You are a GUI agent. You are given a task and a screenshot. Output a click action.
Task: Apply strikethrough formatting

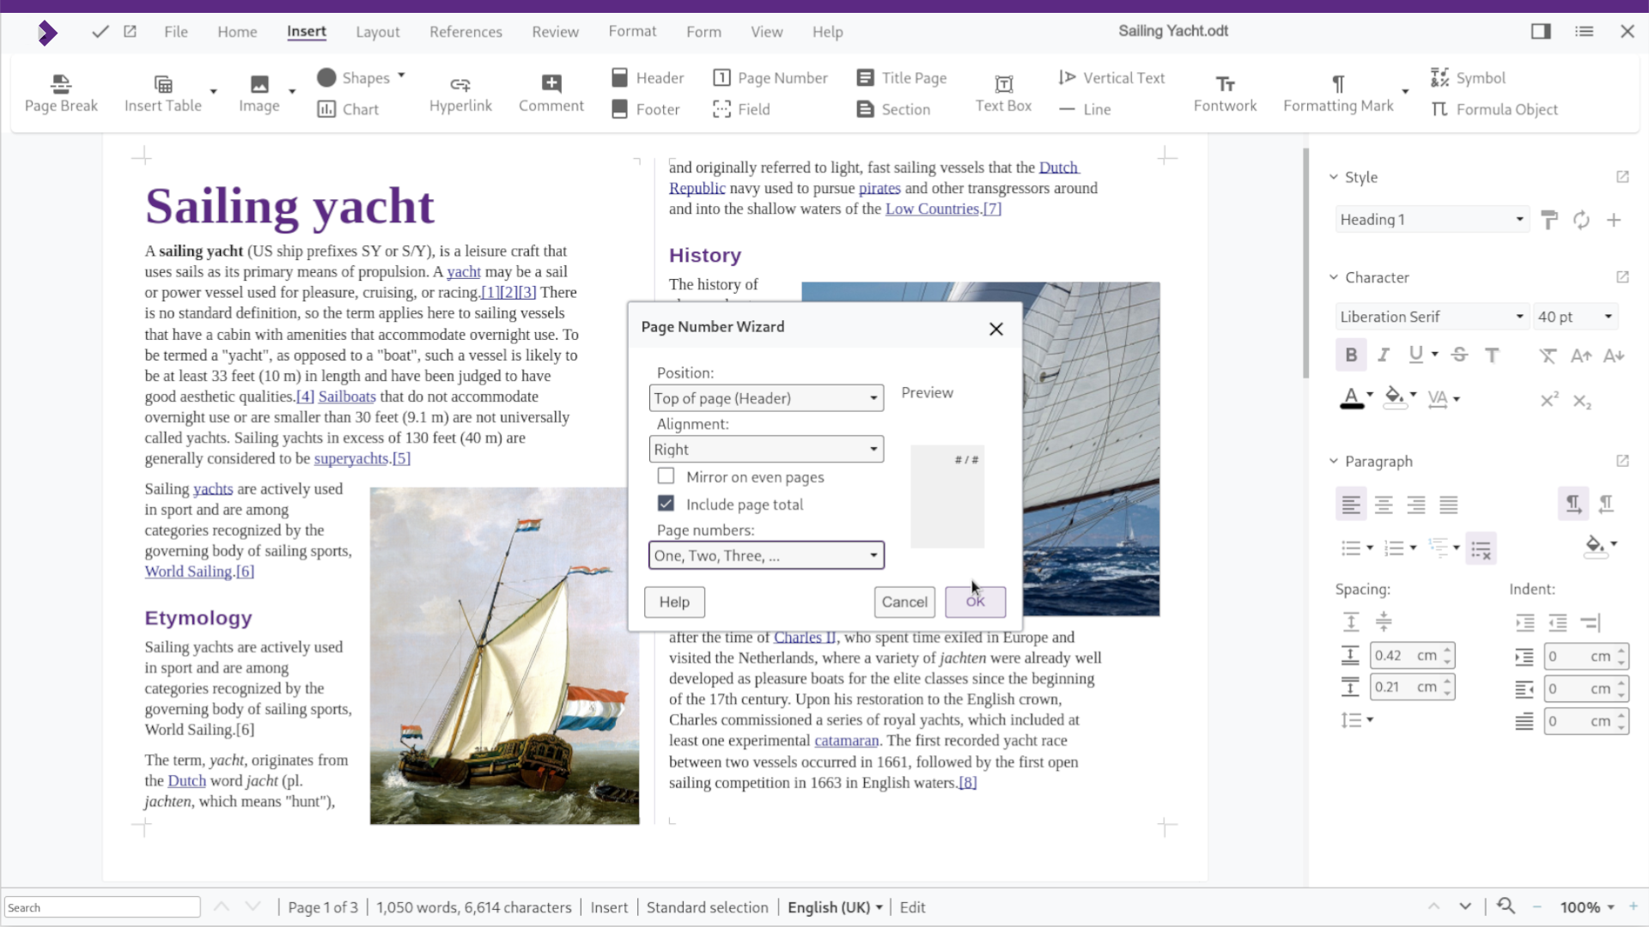(x=1459, y=354)
